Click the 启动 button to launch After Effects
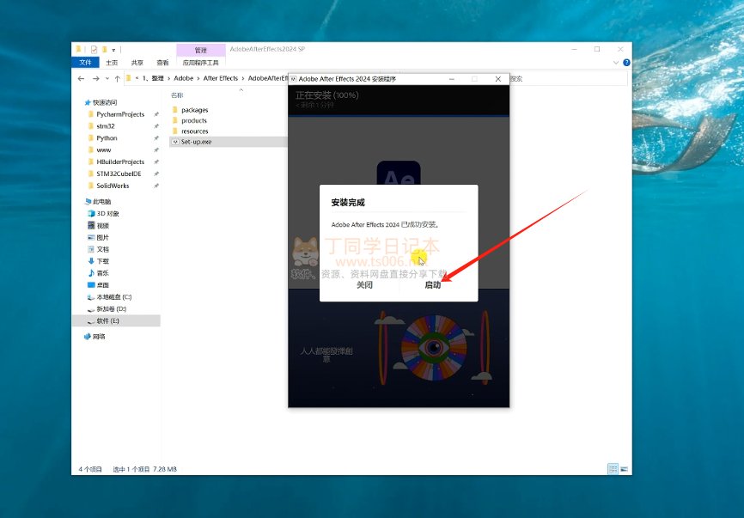The width and height of the screenshot is (744, 518). pos(432,285)
